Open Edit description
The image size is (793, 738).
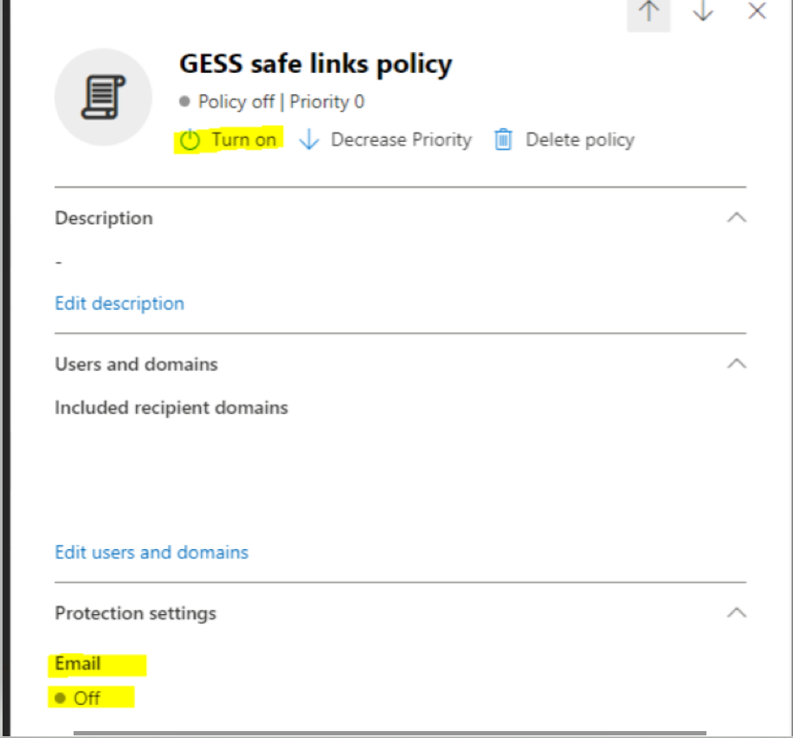pos(119,303)
